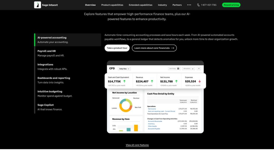Click the calendar icon next to As of today

click(x=178, y=68)
